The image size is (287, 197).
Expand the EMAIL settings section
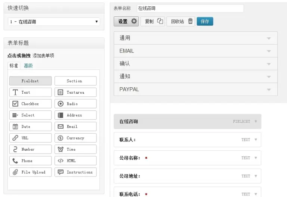tap(195, 51)
